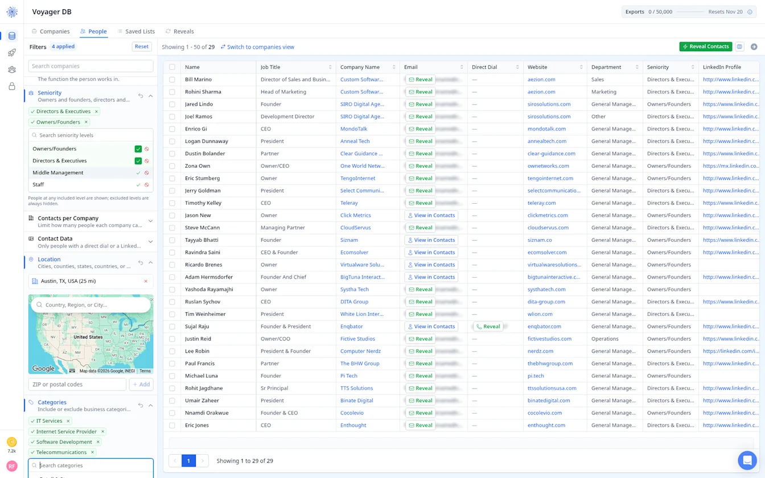Click Switch to companies view link
765x478 pixels.
pyautogui.click(x=257, y=47)
